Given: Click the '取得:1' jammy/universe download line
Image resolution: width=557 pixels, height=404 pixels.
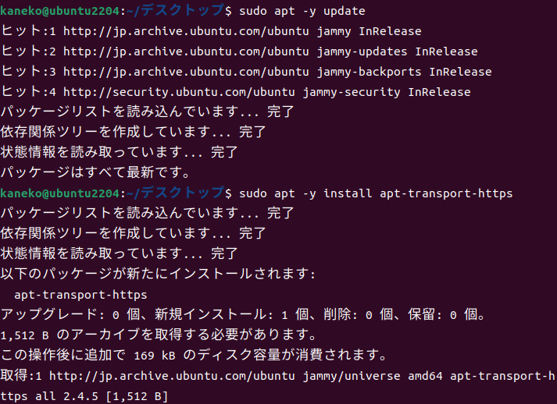Looking at the screenshot, I should coord(278,376).
